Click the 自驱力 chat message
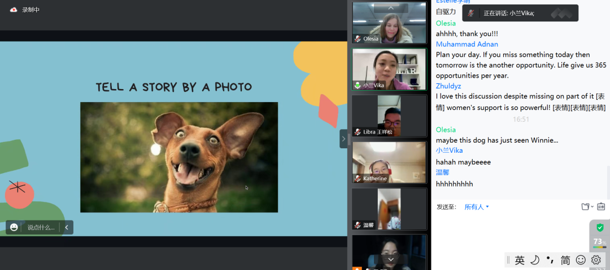610x270 pixels. click(446, 12)
